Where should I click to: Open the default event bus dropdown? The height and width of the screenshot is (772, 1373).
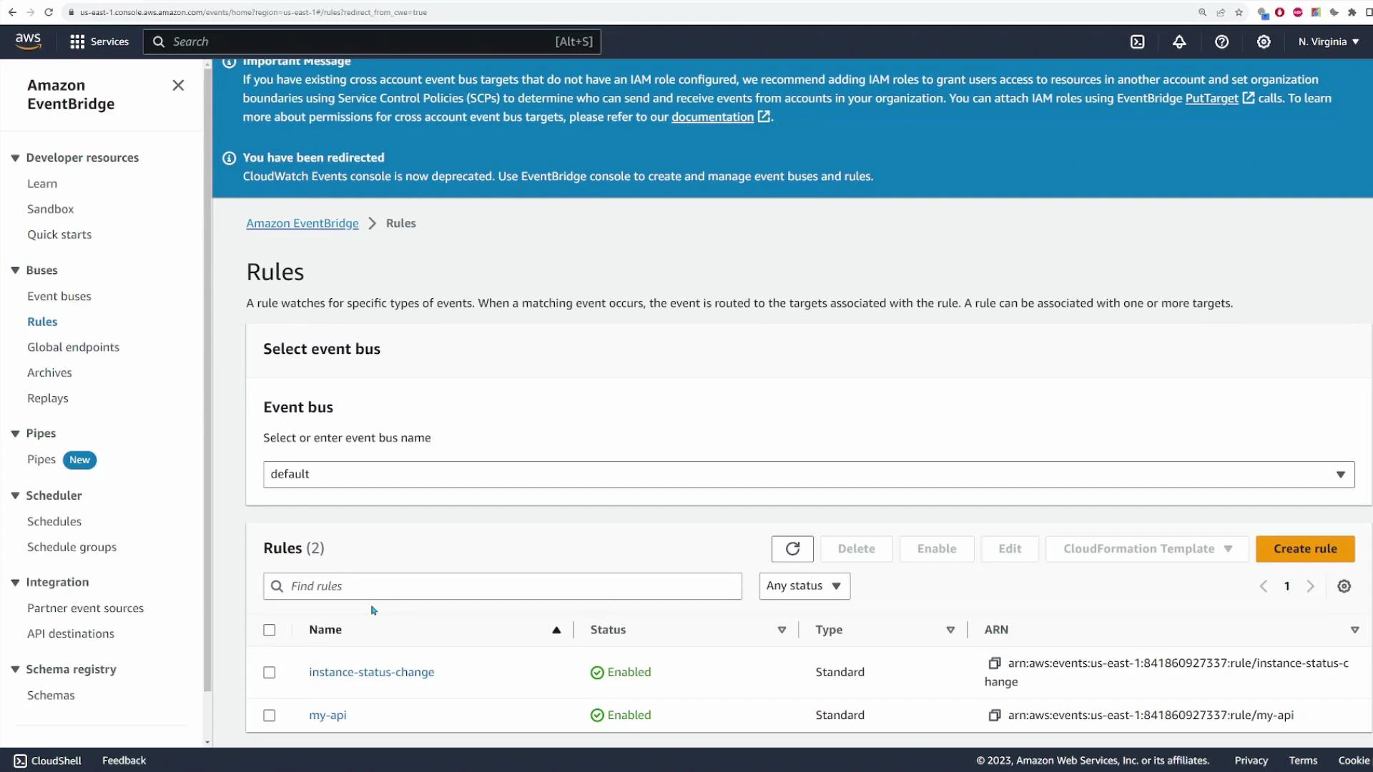click(1340, 474)
